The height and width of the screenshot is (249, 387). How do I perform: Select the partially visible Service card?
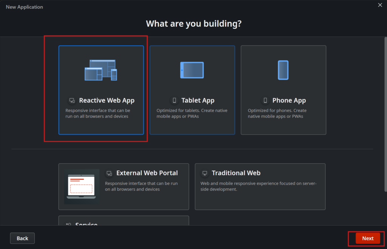click(x=124, y=221)
